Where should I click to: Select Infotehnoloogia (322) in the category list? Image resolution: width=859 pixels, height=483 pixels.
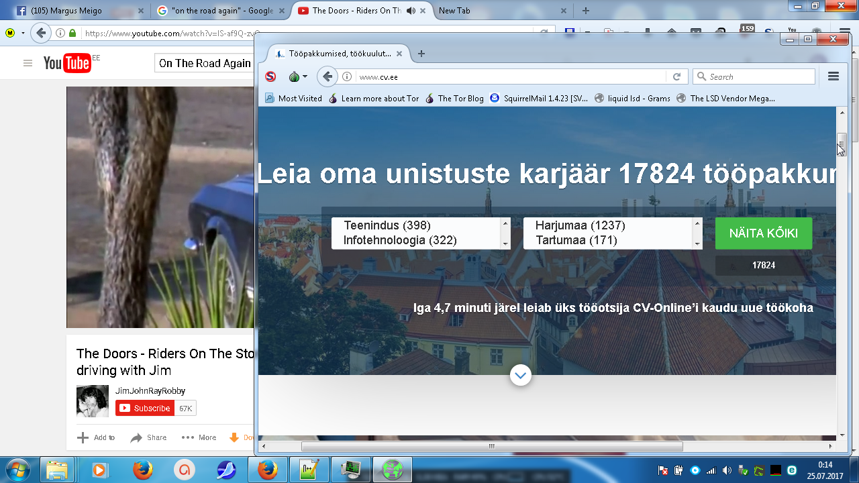[400, 240]
